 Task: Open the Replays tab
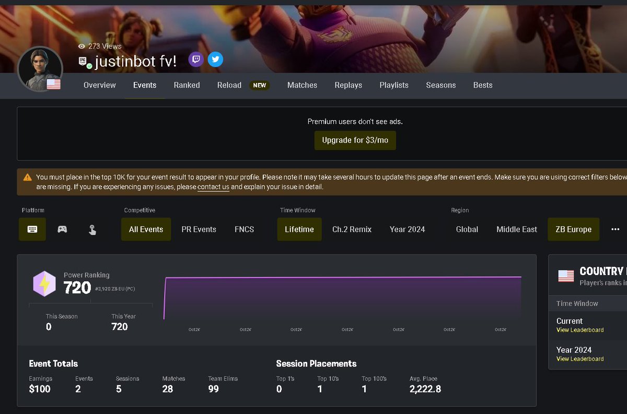coord(348,85)
